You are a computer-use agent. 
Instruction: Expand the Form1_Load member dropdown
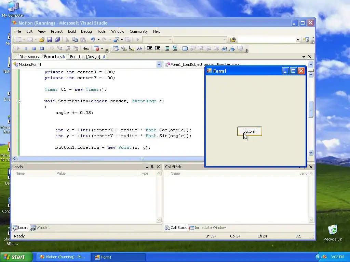point(311,64)
